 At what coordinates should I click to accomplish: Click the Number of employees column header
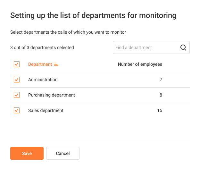tap(140, 64)
